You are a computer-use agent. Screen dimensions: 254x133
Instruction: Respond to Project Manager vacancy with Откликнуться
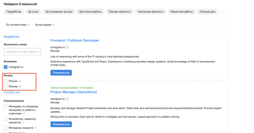pyautogui.click(x=61, y=124)
